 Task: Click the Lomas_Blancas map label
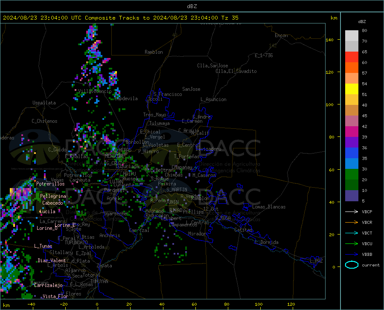click(x=269, y=207)
